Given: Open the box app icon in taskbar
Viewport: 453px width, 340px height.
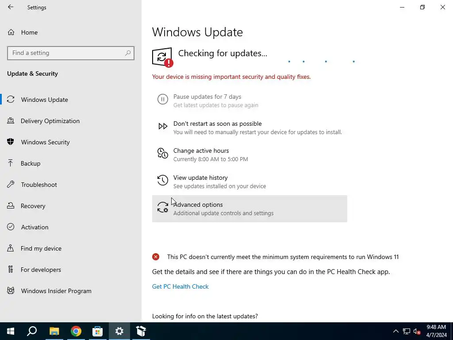Looking at the screenshot, I should tap(141, 331).
